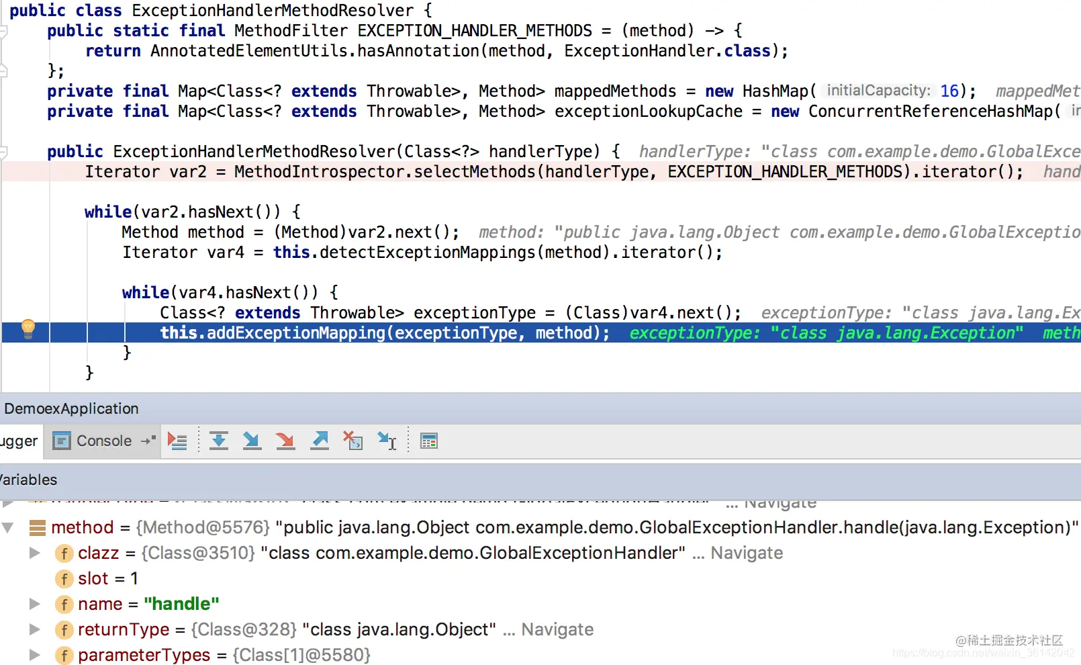Click the Show Execution Point icon

[177, 441]
